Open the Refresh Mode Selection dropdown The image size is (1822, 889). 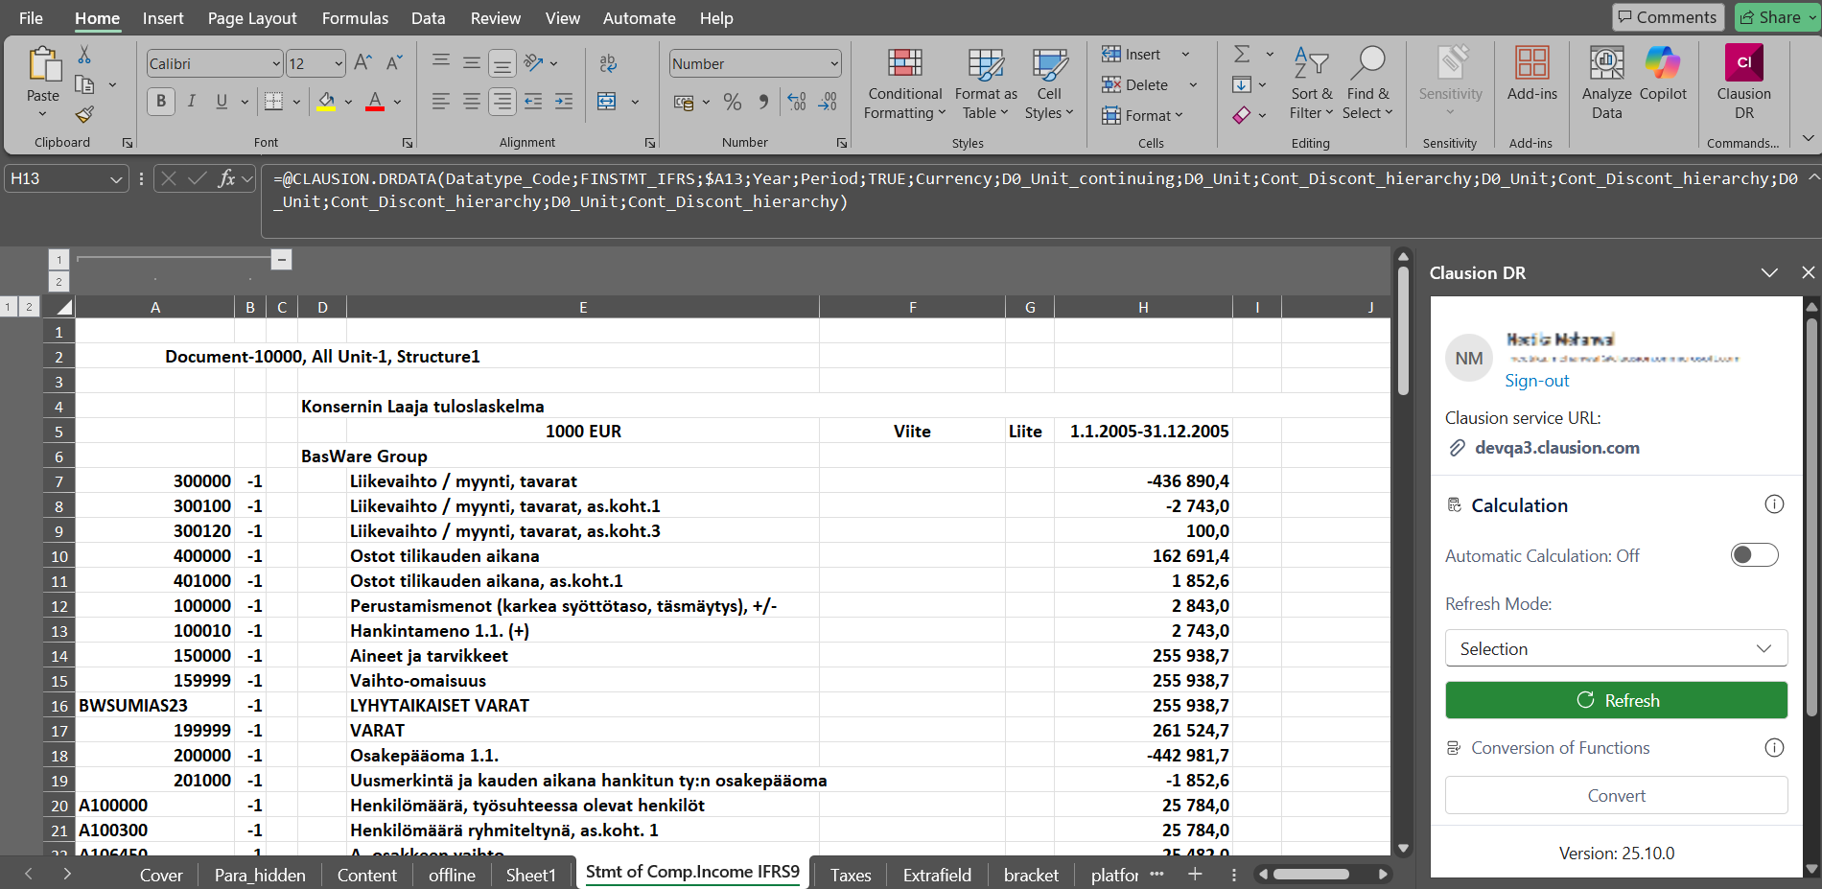coord(1616,648)
